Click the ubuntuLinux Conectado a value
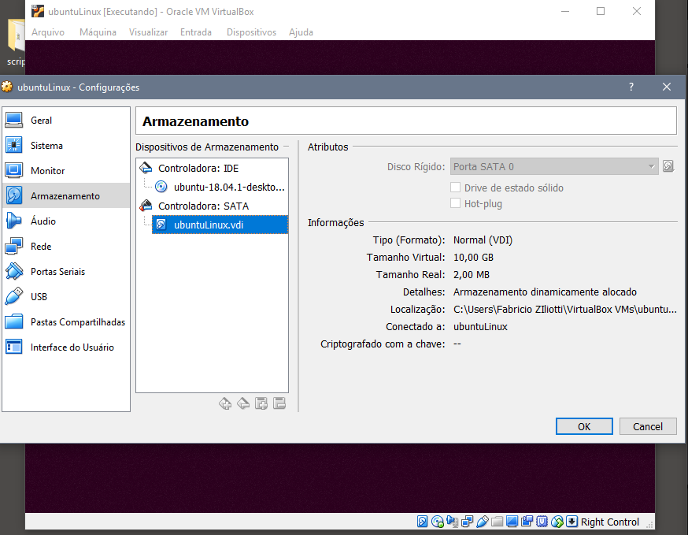 (x=480, y=327)
